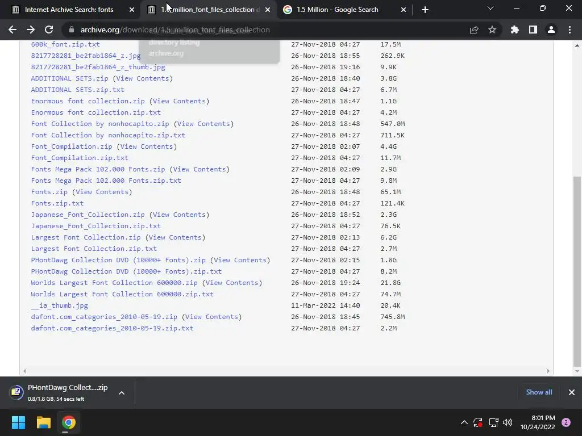This screenshot has width=582, height=436.
Task: Close the Internet Archive Search tab
Action: pos(132,10)
